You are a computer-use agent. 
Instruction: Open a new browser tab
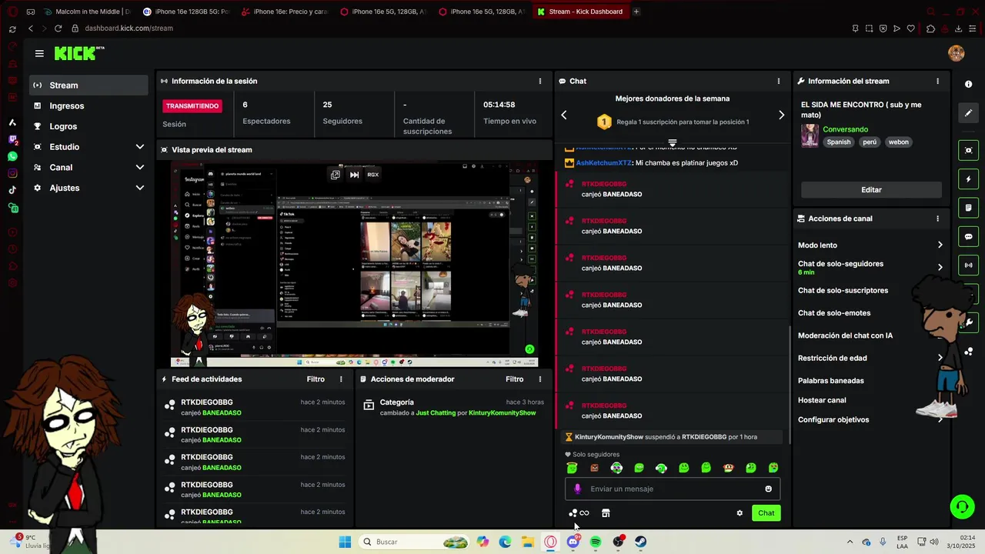[x=636, y=12]
